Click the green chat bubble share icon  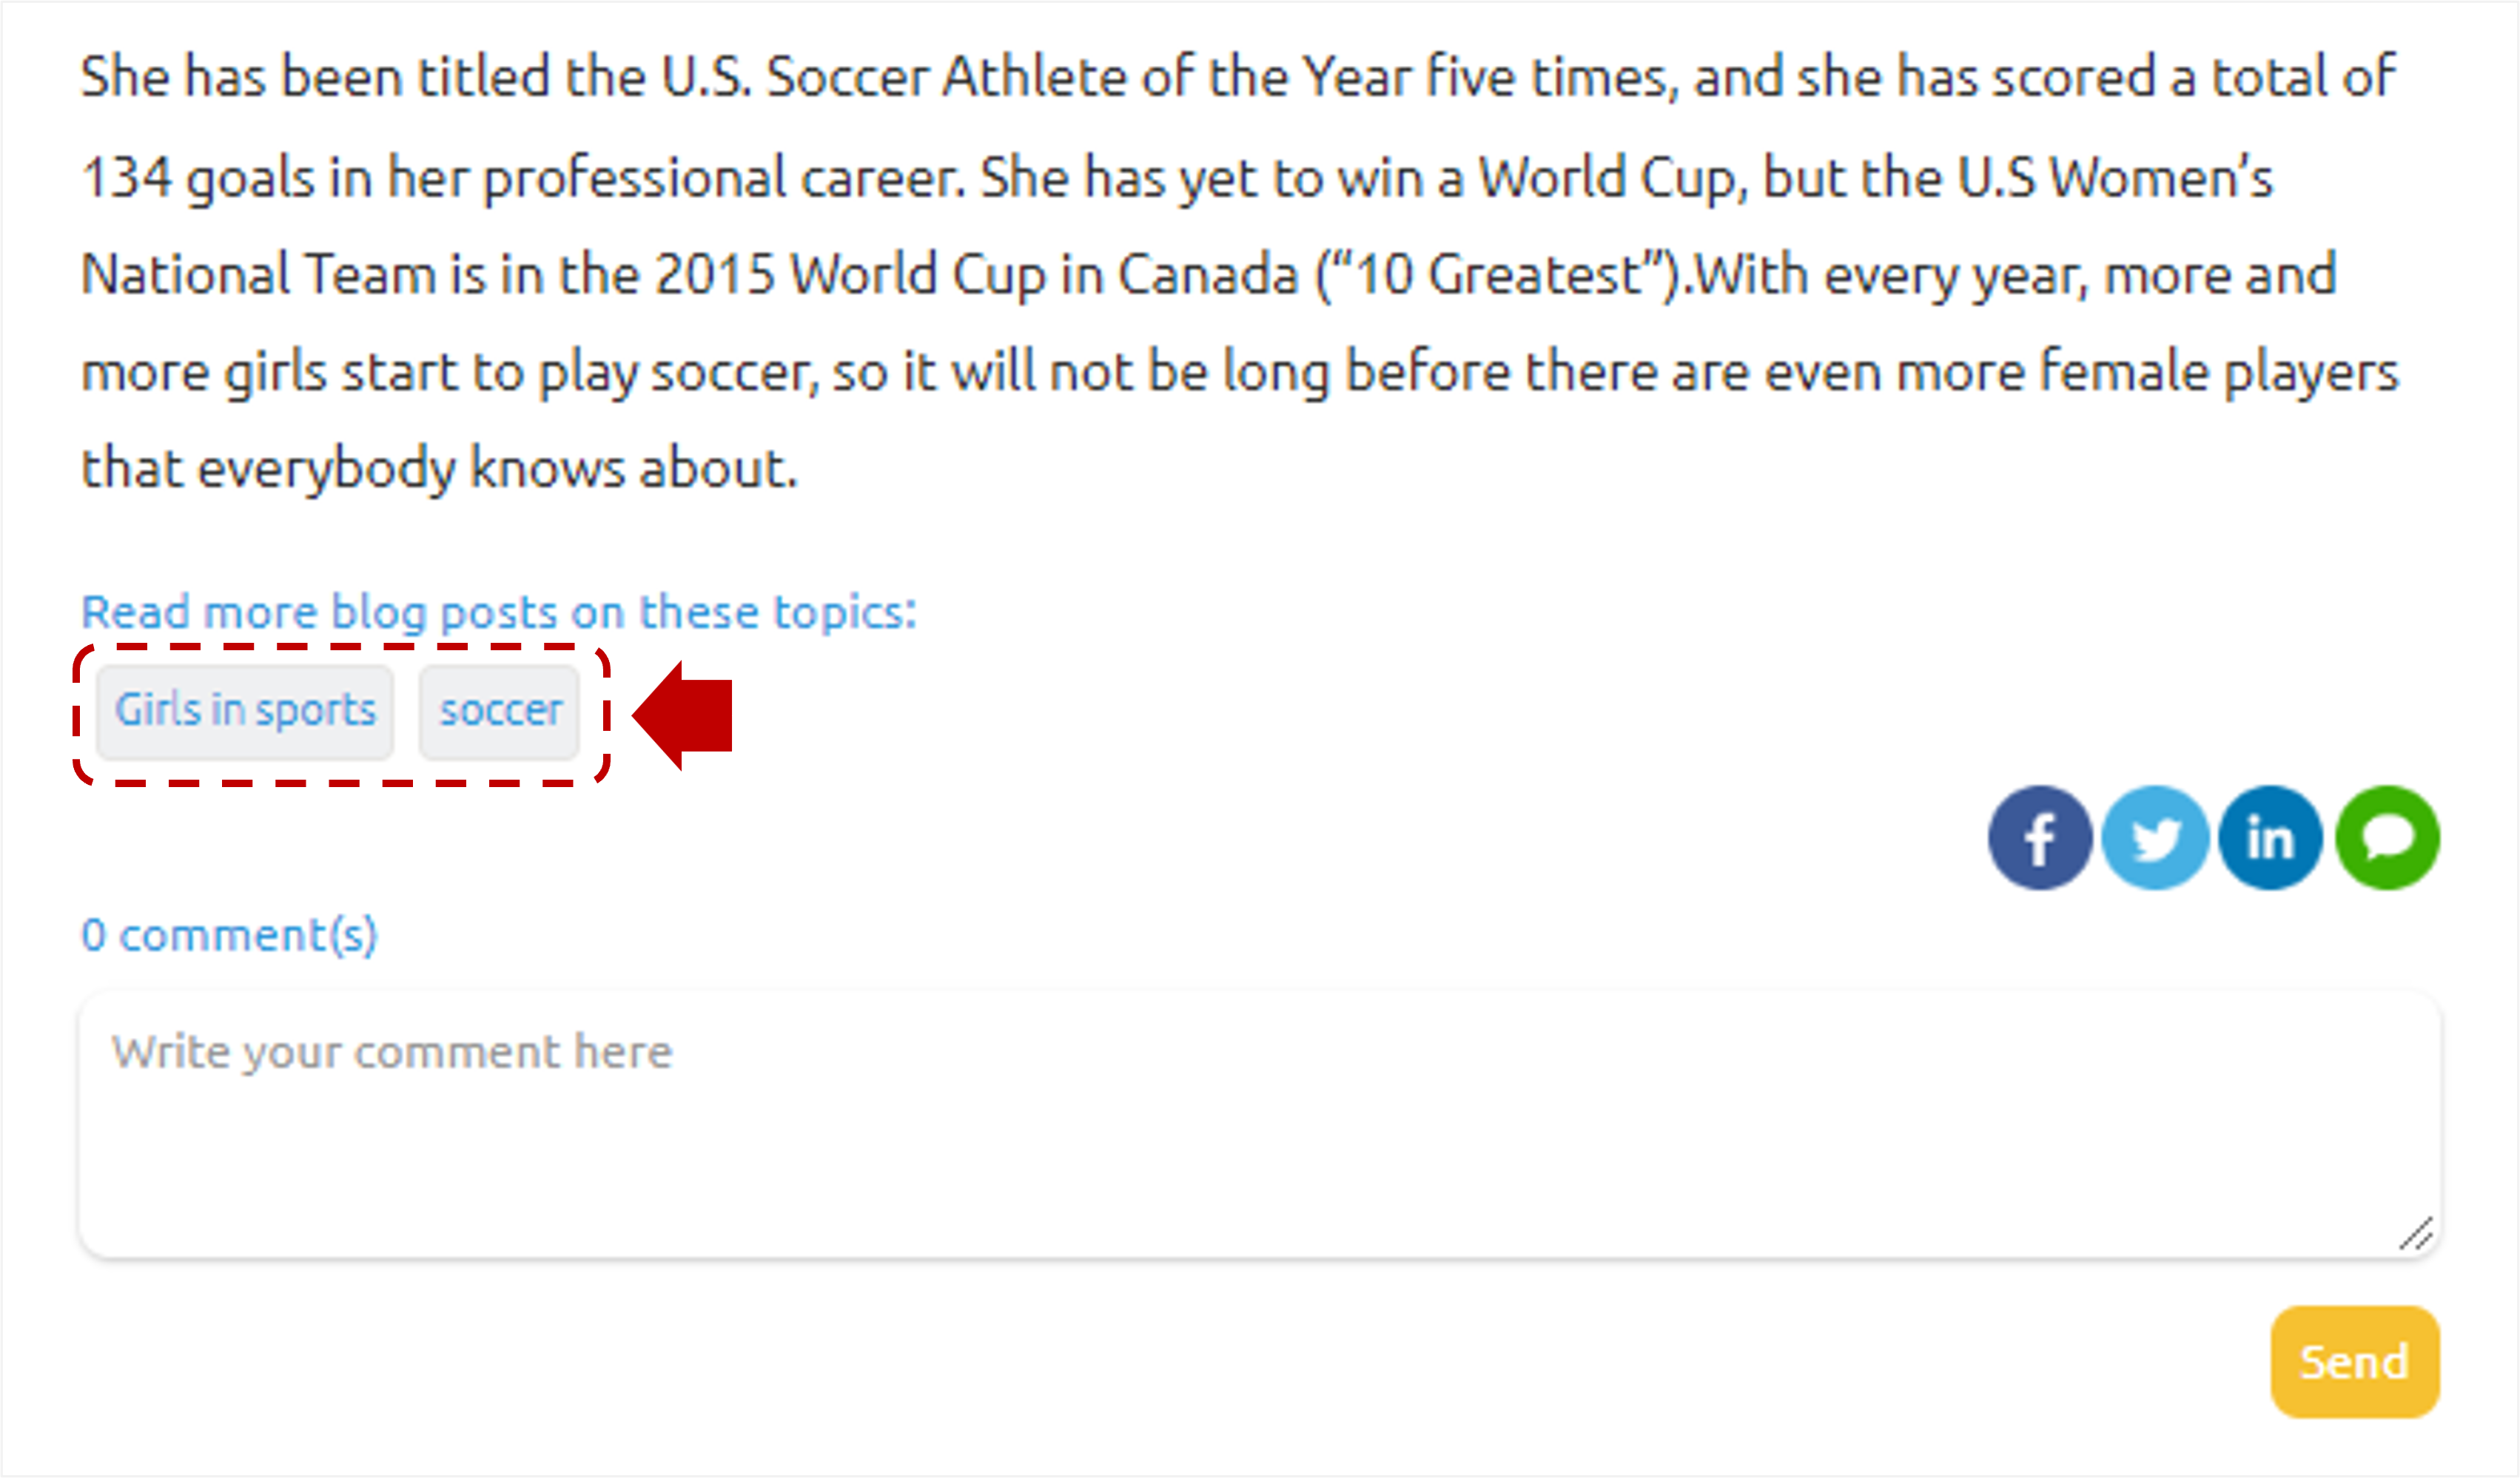coord(2387,837)
